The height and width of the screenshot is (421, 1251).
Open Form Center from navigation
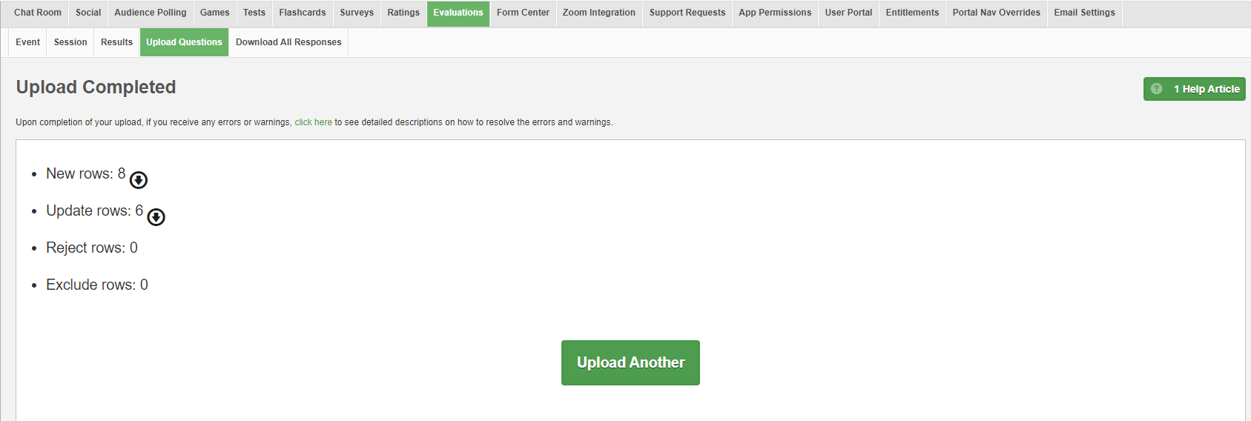pos(523,13)
